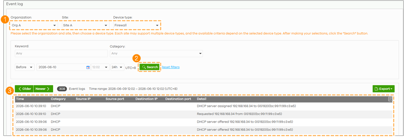Click the Destination IP column header
Image resolution: width=404 pixels, height=138 pixels.
(x=146, y=99)
